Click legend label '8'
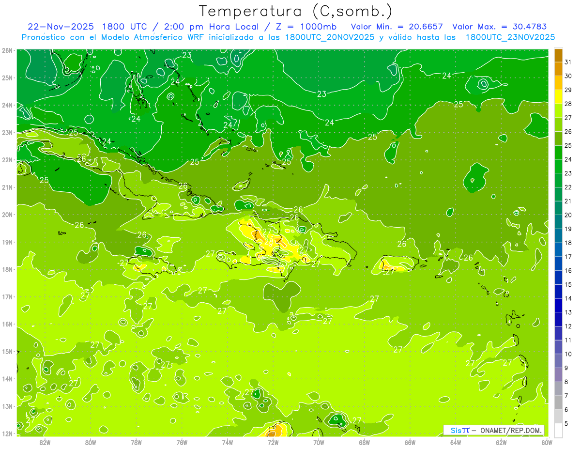Screen dimensions: 581x449 [x=566, y=382]
